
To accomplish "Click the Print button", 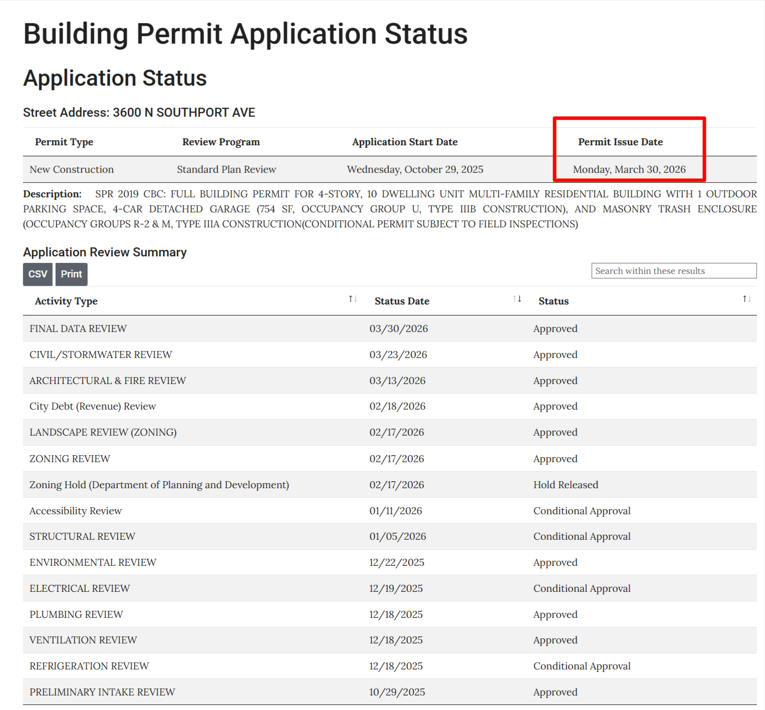I will click(71, 274).
